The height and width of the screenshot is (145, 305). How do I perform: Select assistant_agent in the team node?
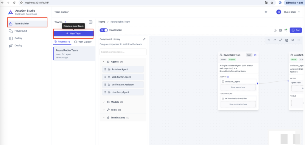pos(238,82)
